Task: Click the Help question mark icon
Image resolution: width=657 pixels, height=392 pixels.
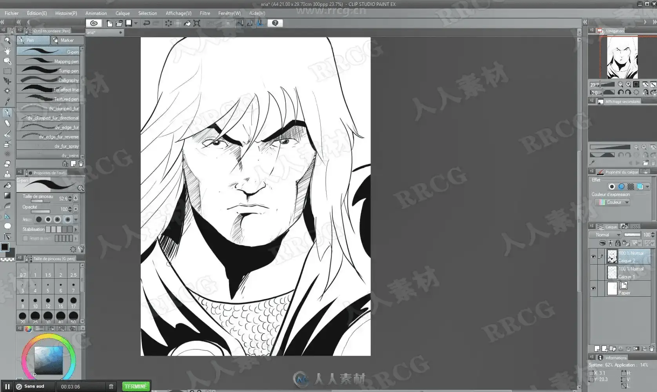Action: [275, 23]
